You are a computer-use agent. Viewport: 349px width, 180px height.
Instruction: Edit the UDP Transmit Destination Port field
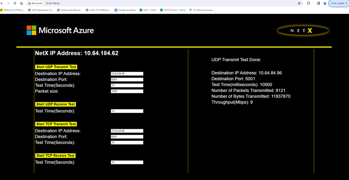click(x=127, y=79)
